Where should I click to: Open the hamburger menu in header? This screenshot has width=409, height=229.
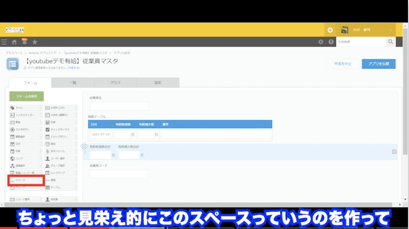pyautogui.click(x=4, y=42)
